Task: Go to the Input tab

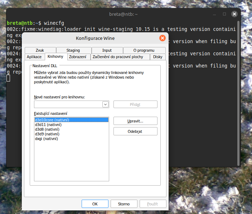Action: (107, 50)
